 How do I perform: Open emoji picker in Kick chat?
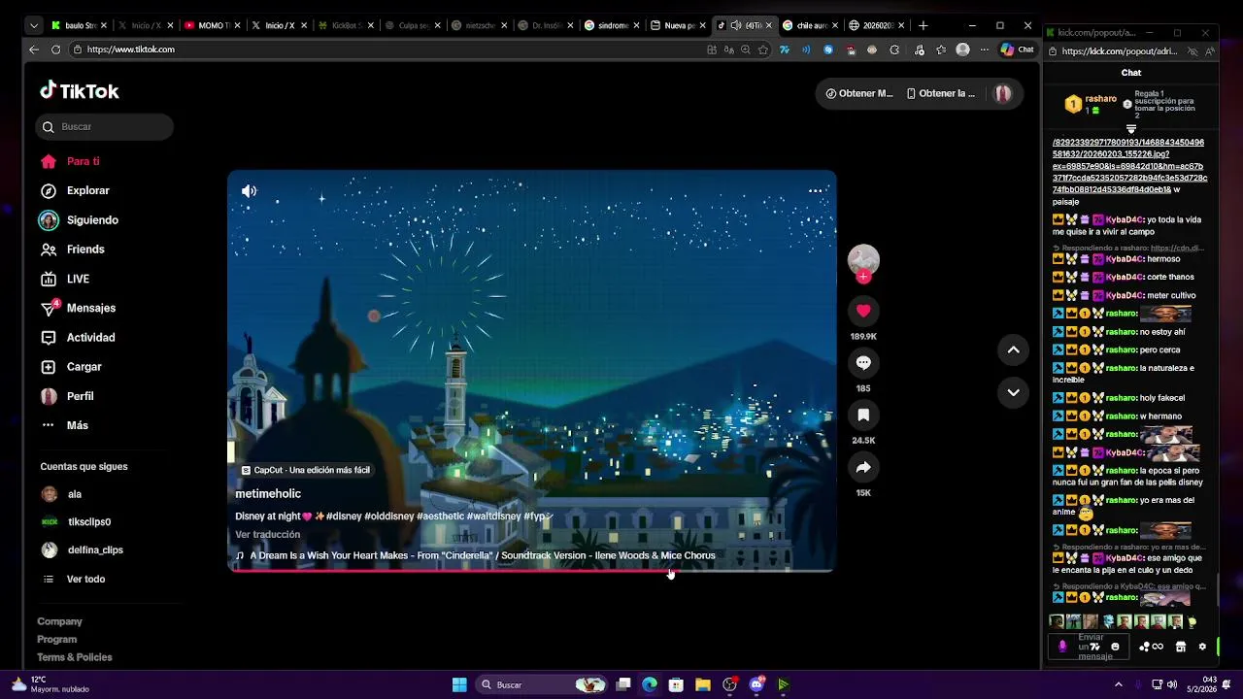click(x=1115, y=647)
